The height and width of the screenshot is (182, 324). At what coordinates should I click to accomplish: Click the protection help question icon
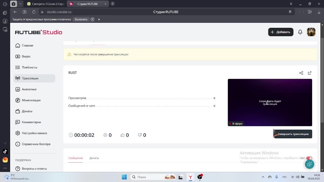[x=92, y=19]
